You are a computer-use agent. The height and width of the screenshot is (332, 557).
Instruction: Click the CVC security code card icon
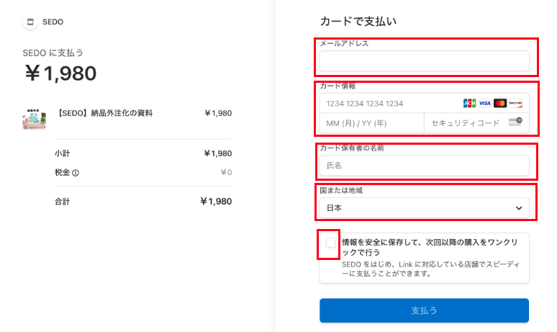pyautogui.click(x=515, y=122)
